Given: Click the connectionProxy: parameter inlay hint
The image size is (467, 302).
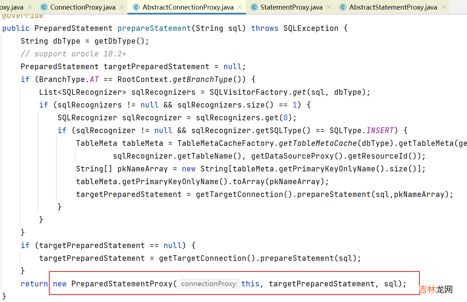Looking at the screenshot, I should coord(209,284).
